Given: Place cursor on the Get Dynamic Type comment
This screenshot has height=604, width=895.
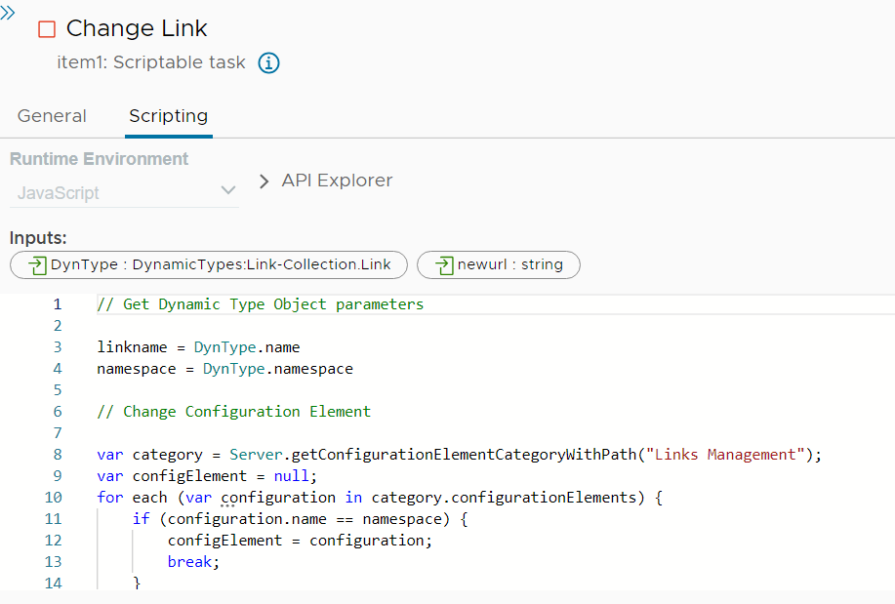Looking at the screenshot, I should coord(261,304).
